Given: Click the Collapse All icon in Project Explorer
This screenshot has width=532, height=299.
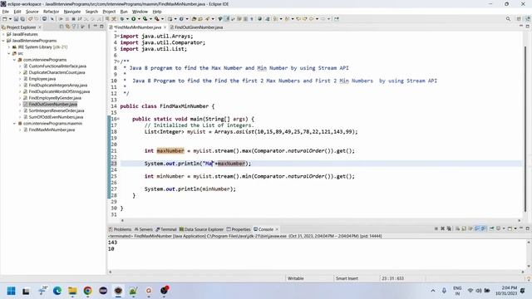Looking at the screenshot, I should (x=62, y=27).
